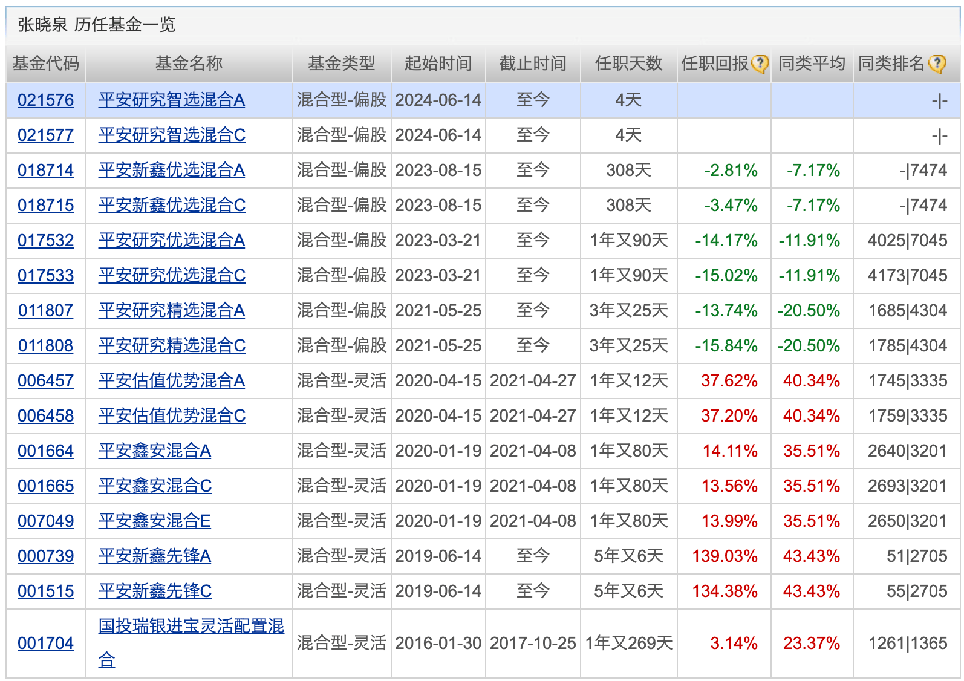The image size is (964, 681).
Task: Click the 基金代码 column header
Action: (x=46, y=64)
